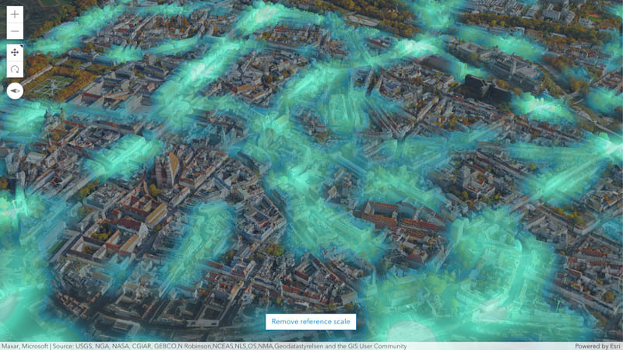
Task: Click Remove reference scale button
Action: [x=311, y=321]
